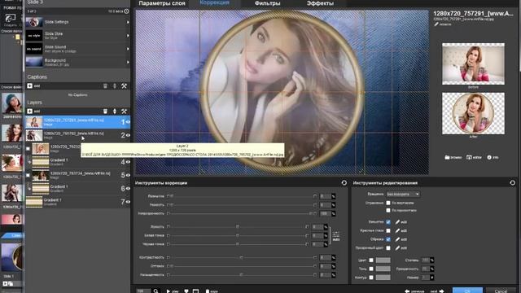Enable vertical flip checkbox (По вертикали)
The image size is (521, 293).
(x=388, y=203)
